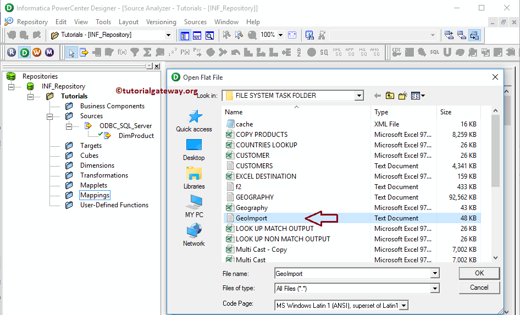This screenshot has width=520, height=315.
Task: Open the Tools menu
Action: [x=103, y=22]
